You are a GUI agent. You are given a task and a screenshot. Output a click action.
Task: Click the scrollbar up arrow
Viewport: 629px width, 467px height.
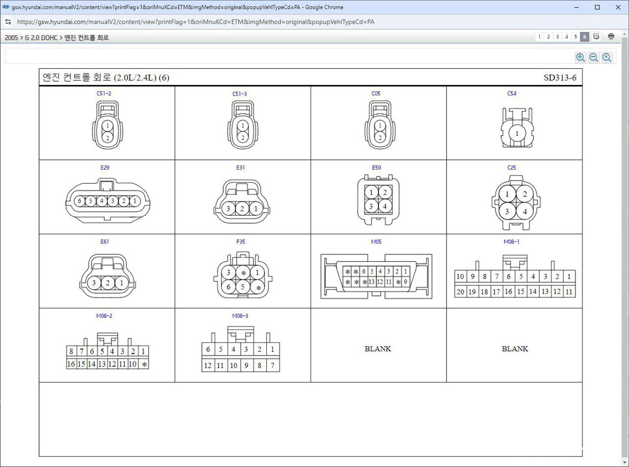click(x=625, y=34)
